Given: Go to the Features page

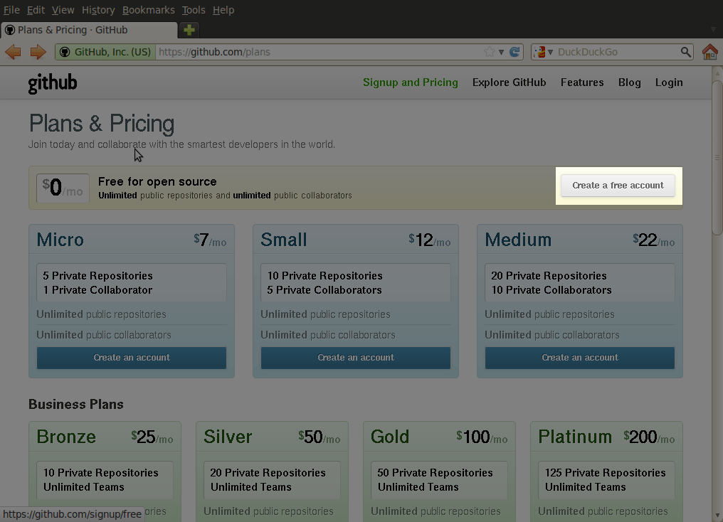Looking at the screenshot, I should [582, 82].
